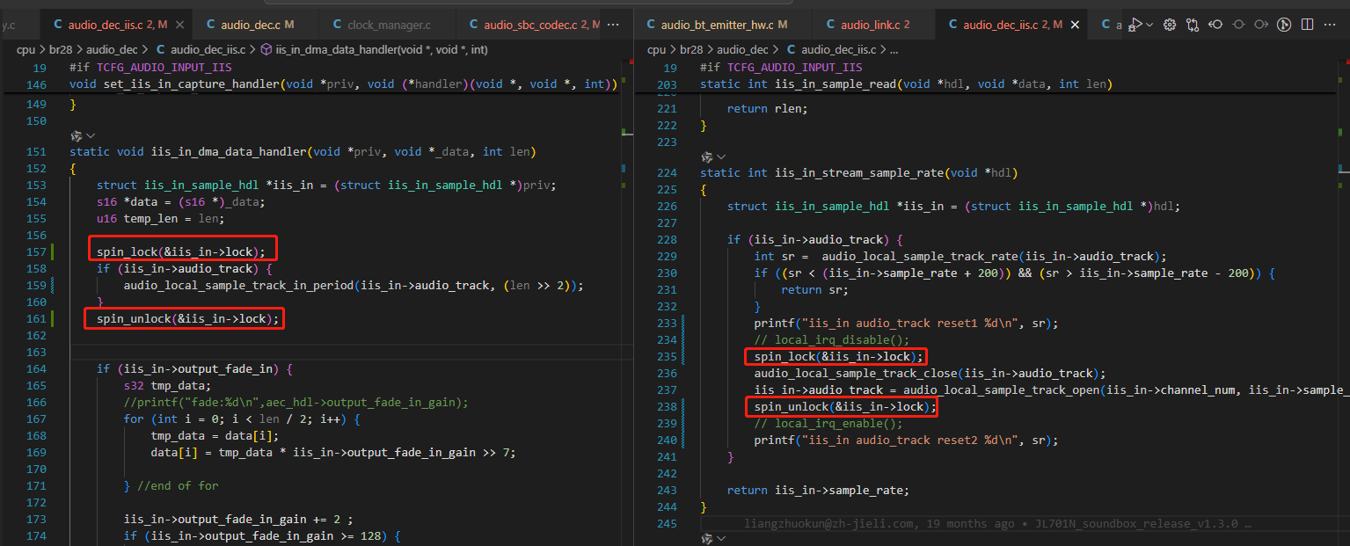Screen dimensions: 1350x546
Task: Open More Actions menu in right editor group
Action: pyautogui.click(x=1332, y=25)
